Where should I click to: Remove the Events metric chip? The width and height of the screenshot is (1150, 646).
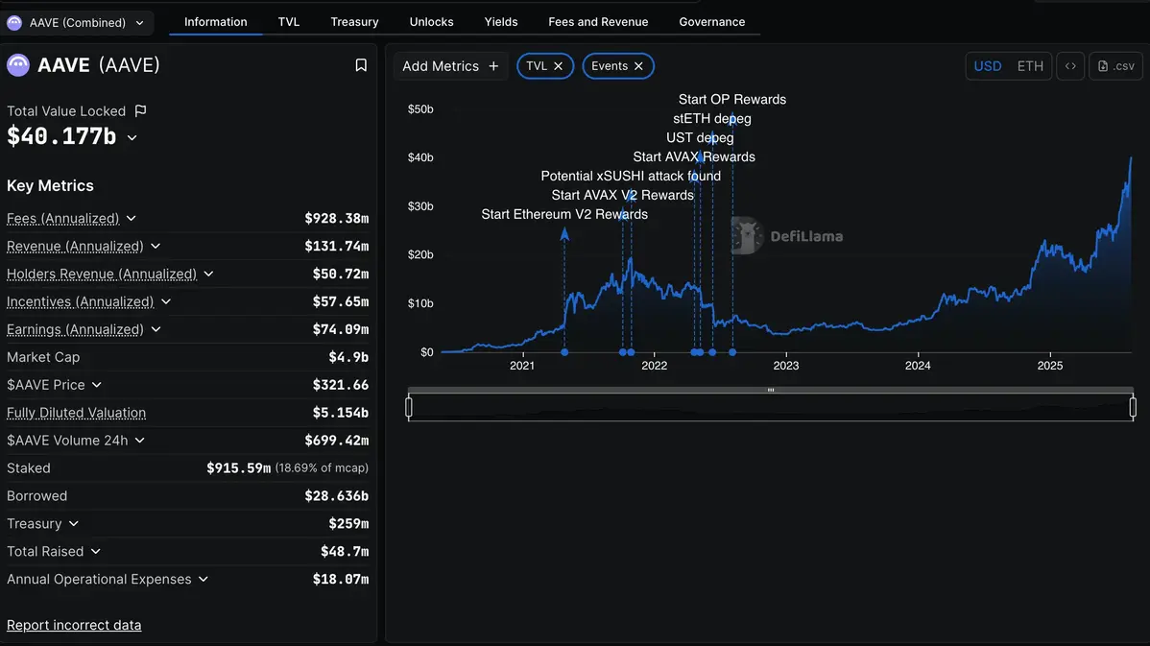638,66
